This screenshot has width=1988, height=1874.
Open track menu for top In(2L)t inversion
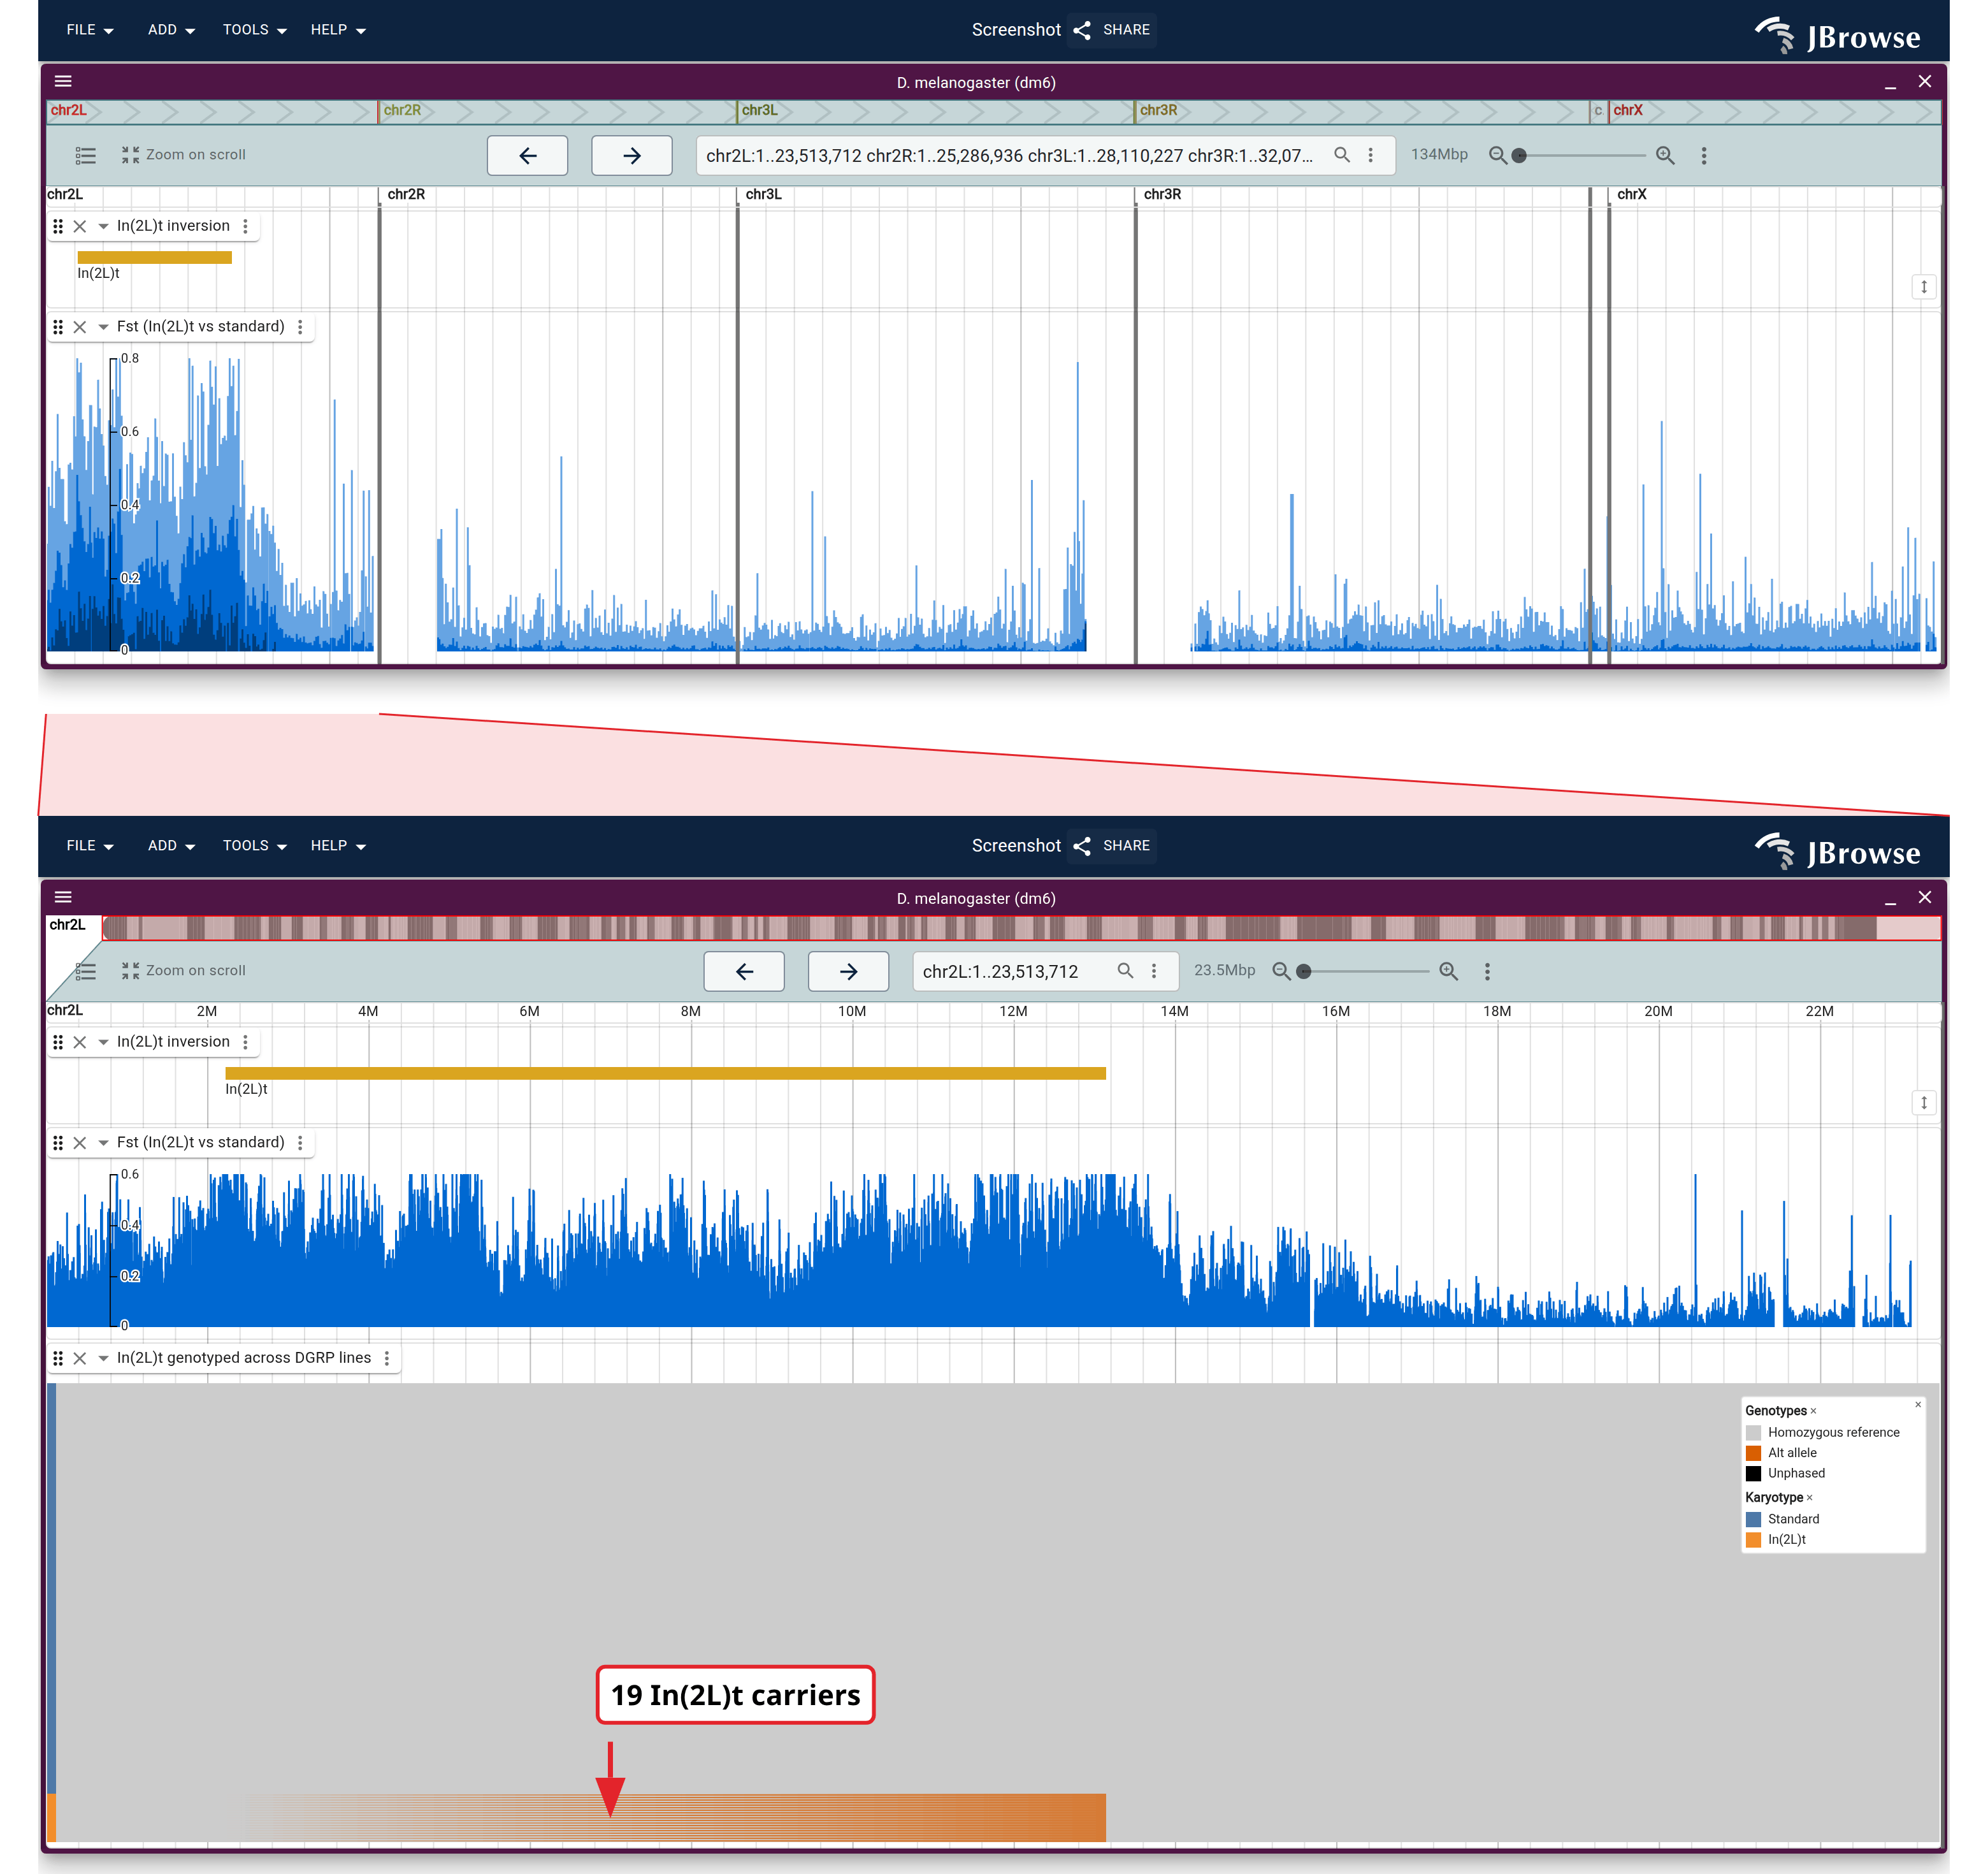[x=245, y=226]
